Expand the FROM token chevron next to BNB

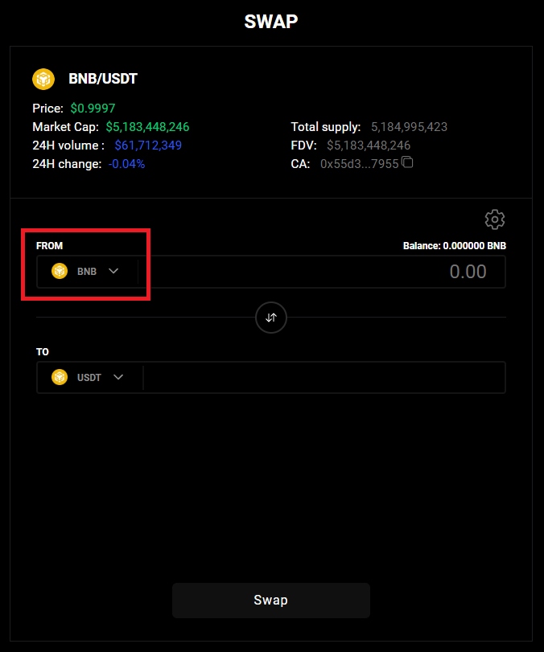[113, 272]
